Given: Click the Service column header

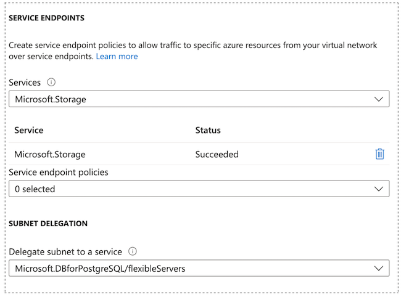Looking at the screenshot, I should [x=29, y=131].
